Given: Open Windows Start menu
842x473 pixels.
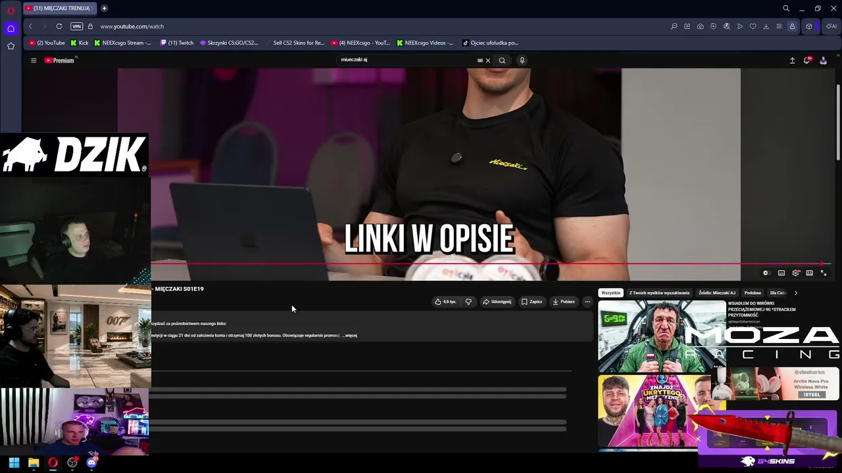Looking at the screenshot, I should point(14,462).
